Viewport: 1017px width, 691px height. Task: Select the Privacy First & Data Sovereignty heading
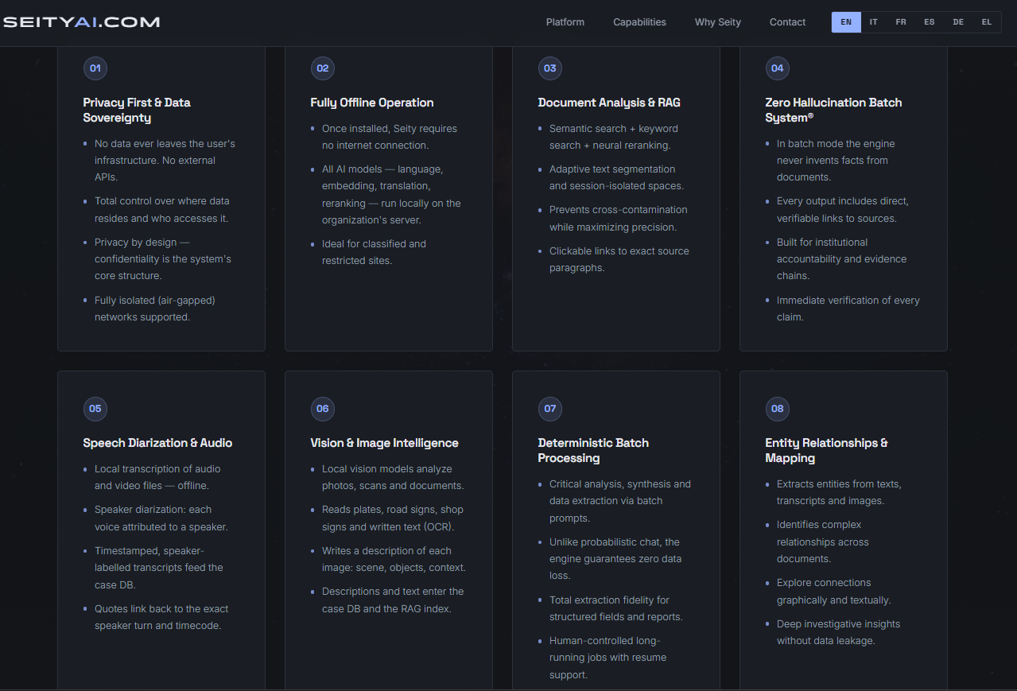(x=137, y=110)
